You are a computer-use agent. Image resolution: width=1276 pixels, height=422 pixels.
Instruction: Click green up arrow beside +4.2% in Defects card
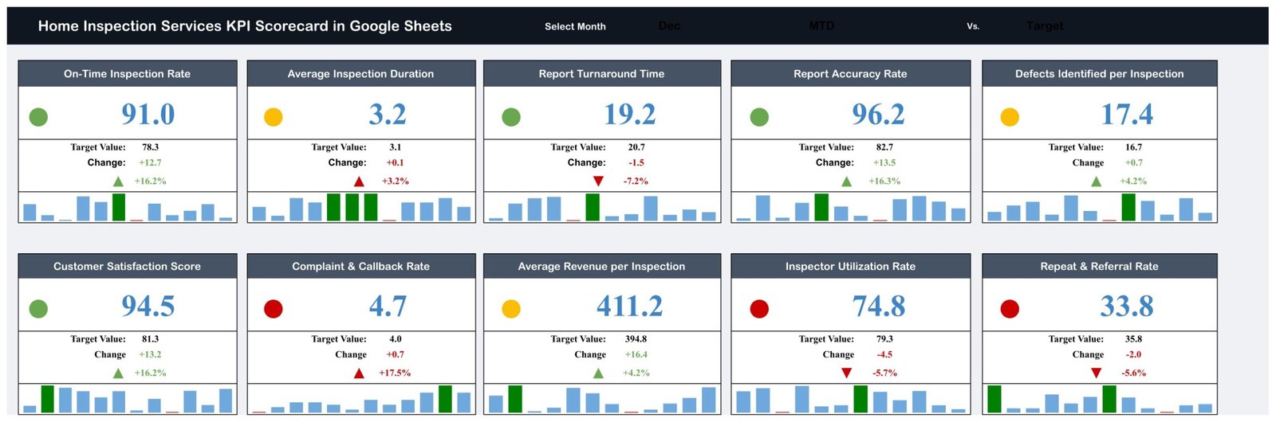[1096, 182]
